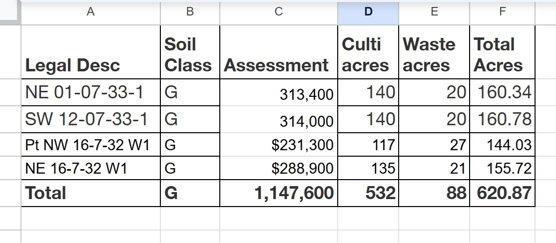
Task: Click the "Soil Class" header cell
Action: pos(190,52)
